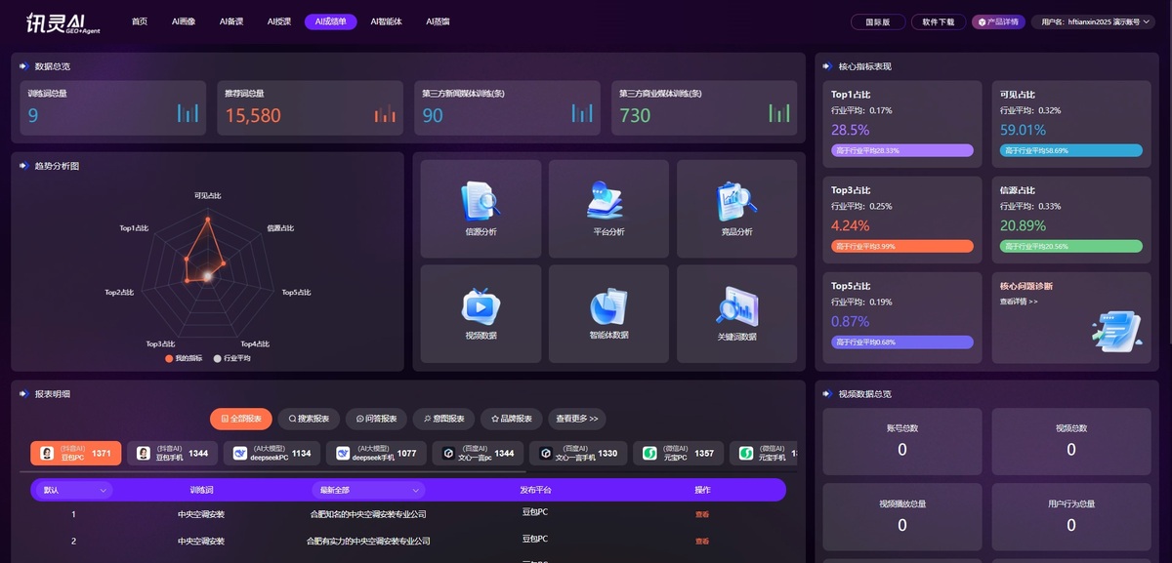Open the 视频数据 play icon
Viewport: 1172px width, 563px height.
pos(481,305)
